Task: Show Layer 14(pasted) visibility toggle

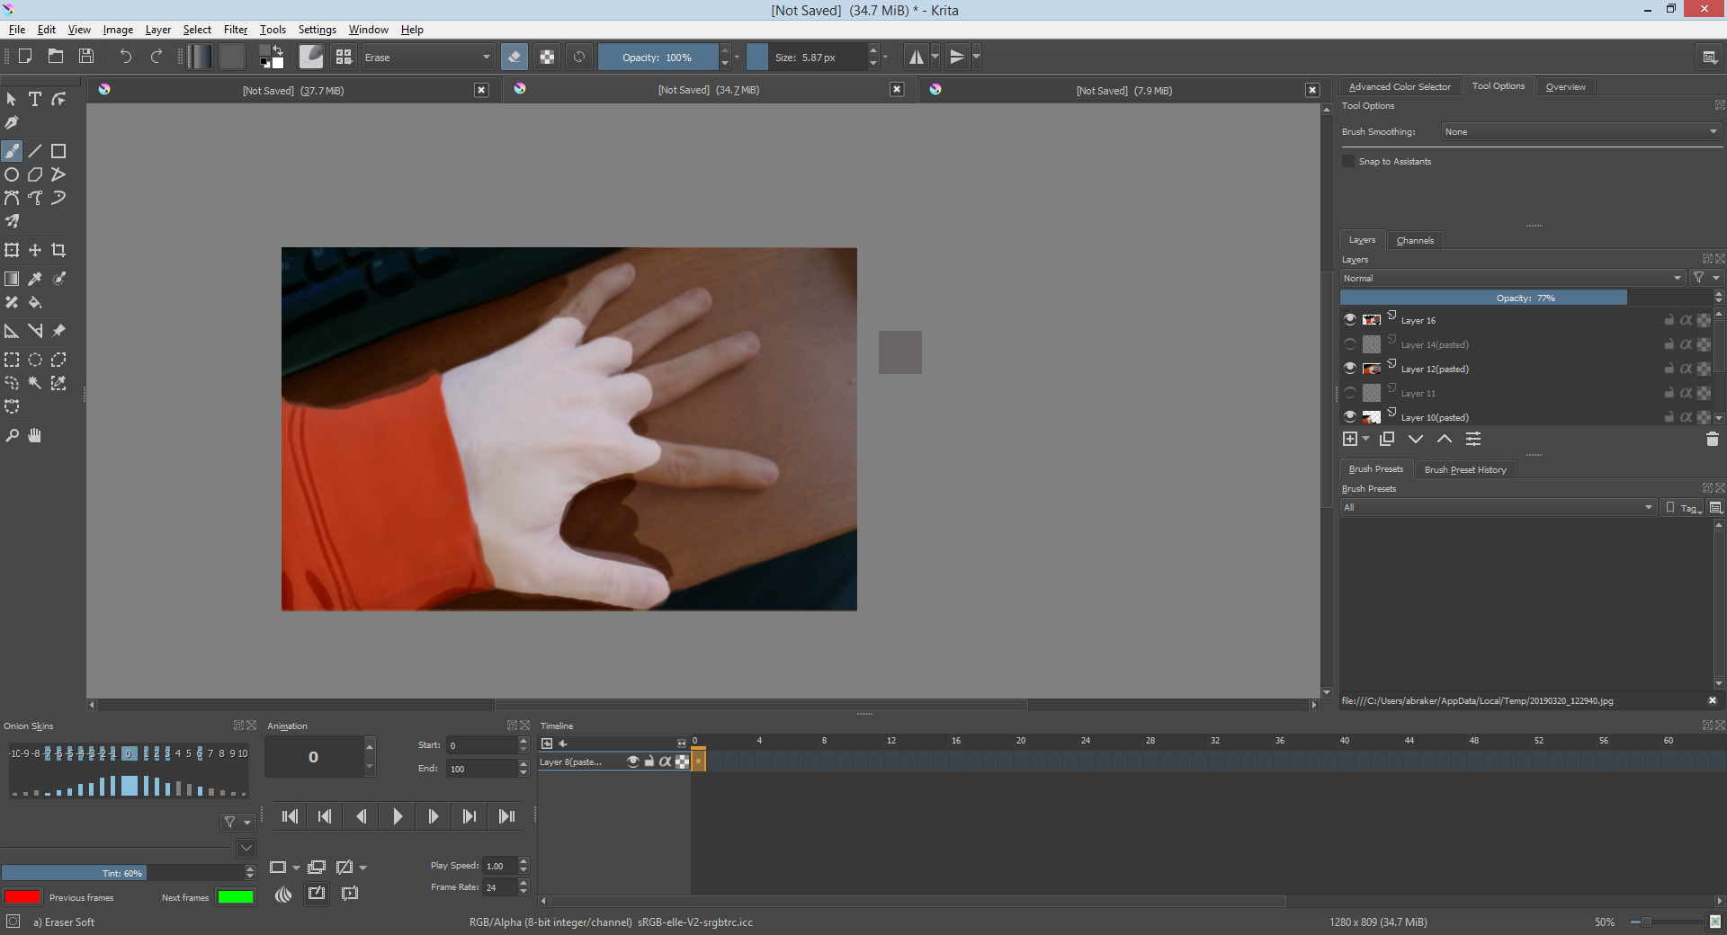Action: pos(1350,344)
